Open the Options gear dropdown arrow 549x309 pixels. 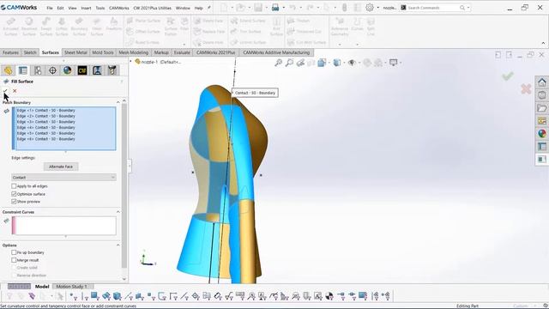coord(377,8)
